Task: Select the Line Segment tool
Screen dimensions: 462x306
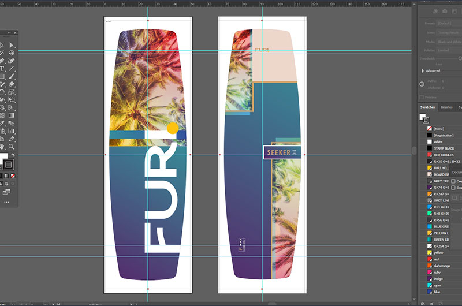Action: pos(11,68)
